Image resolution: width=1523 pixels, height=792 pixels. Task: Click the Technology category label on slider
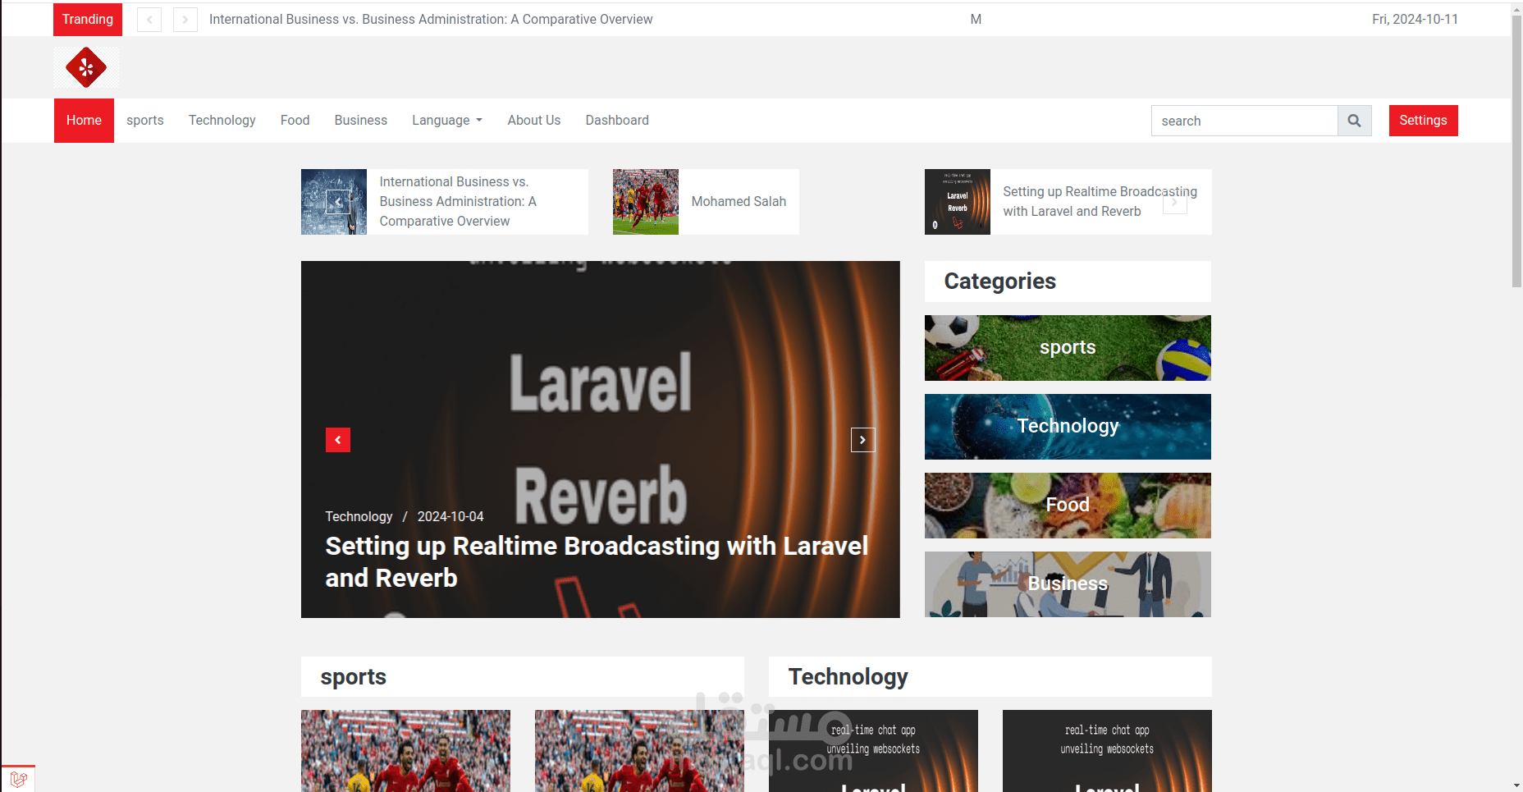click(x=359, y=516)
